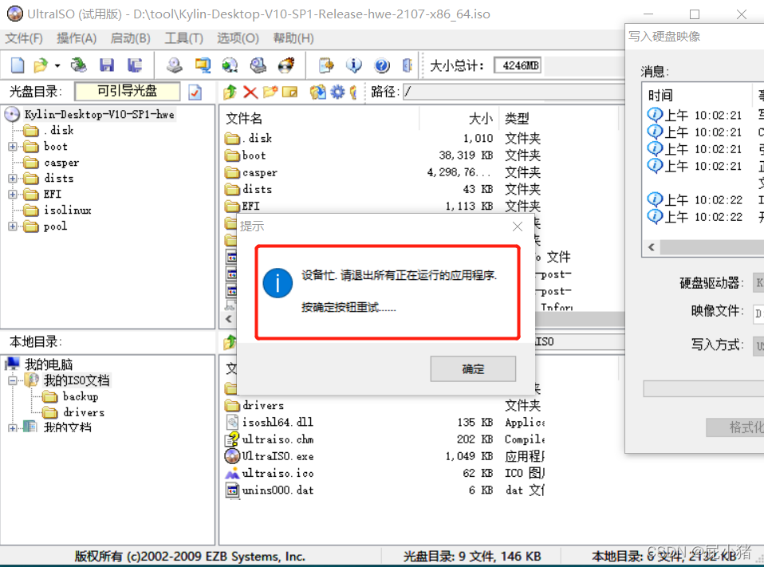Click the Make CD/DVD image icon
This screenshot has height=567, width=764.
pos(175,65)
